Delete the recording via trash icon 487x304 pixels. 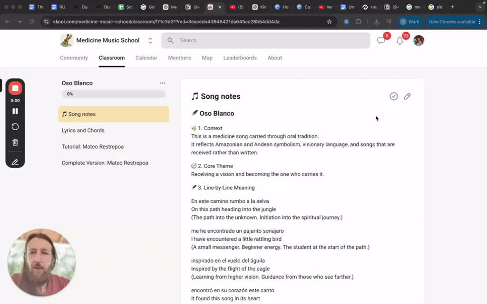click(15, 142)
